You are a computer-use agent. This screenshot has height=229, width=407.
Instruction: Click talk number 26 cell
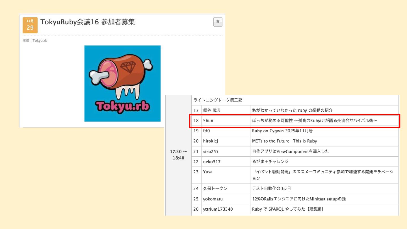(196, 209)
